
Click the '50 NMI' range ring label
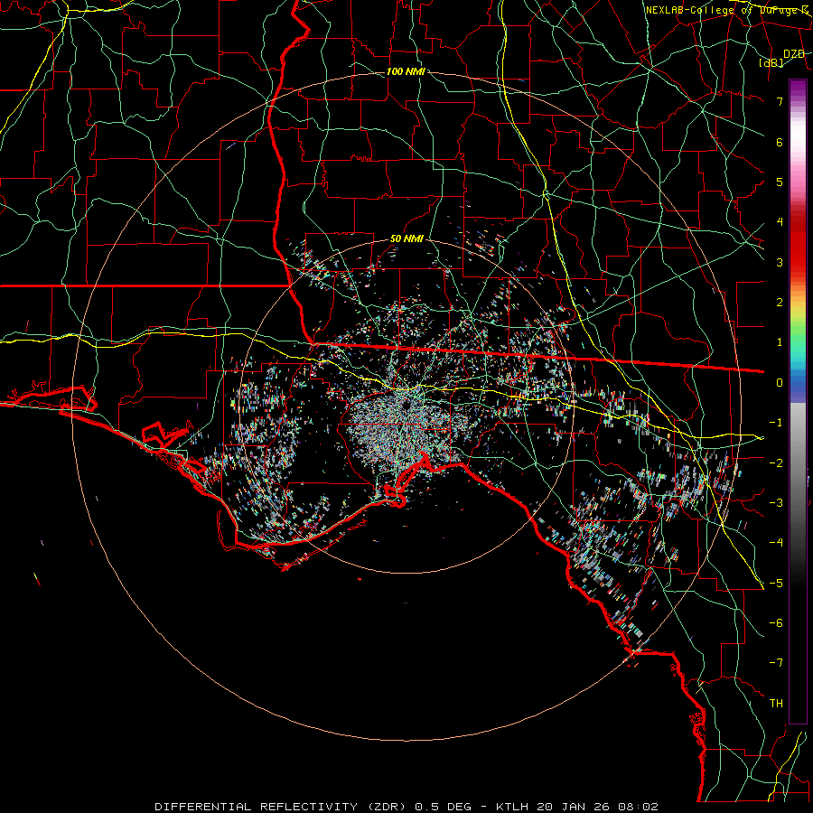tap(406, 238)
